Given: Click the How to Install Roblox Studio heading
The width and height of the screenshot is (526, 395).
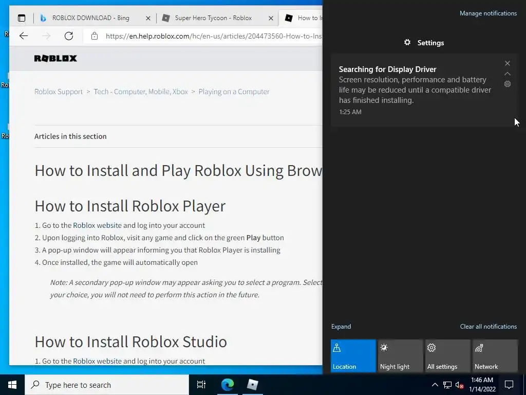Looking at the screenshot, I should (x=131, y=342).
